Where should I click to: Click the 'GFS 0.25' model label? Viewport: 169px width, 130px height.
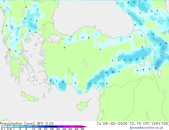coord(45,124)
